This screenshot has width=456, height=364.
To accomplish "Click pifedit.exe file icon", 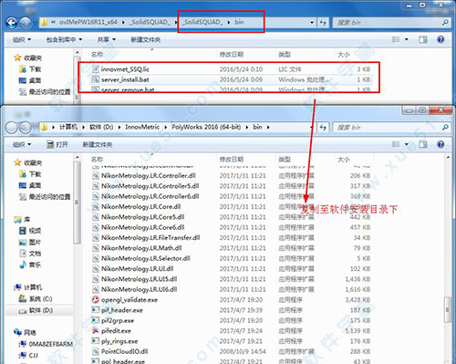I will point(96,330).
